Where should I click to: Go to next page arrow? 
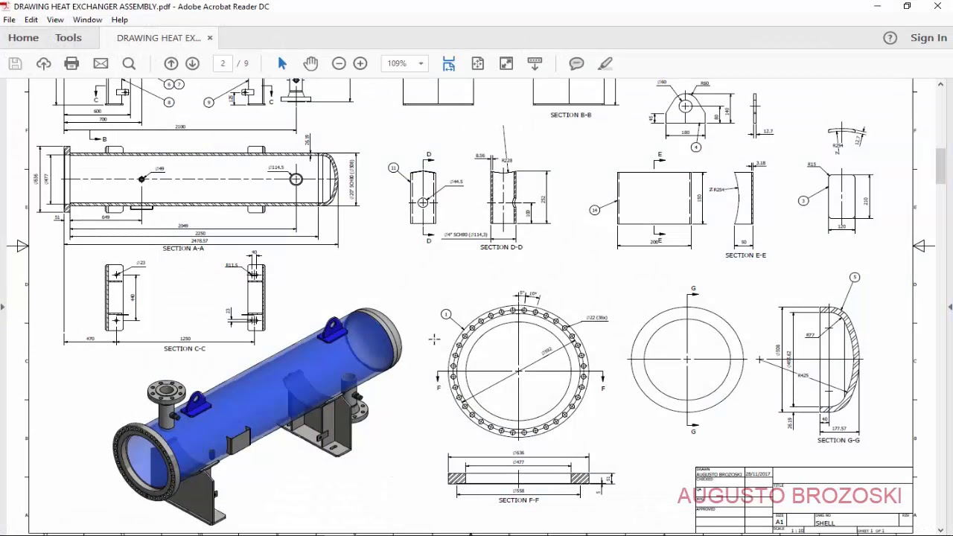(x=192, y=63)
